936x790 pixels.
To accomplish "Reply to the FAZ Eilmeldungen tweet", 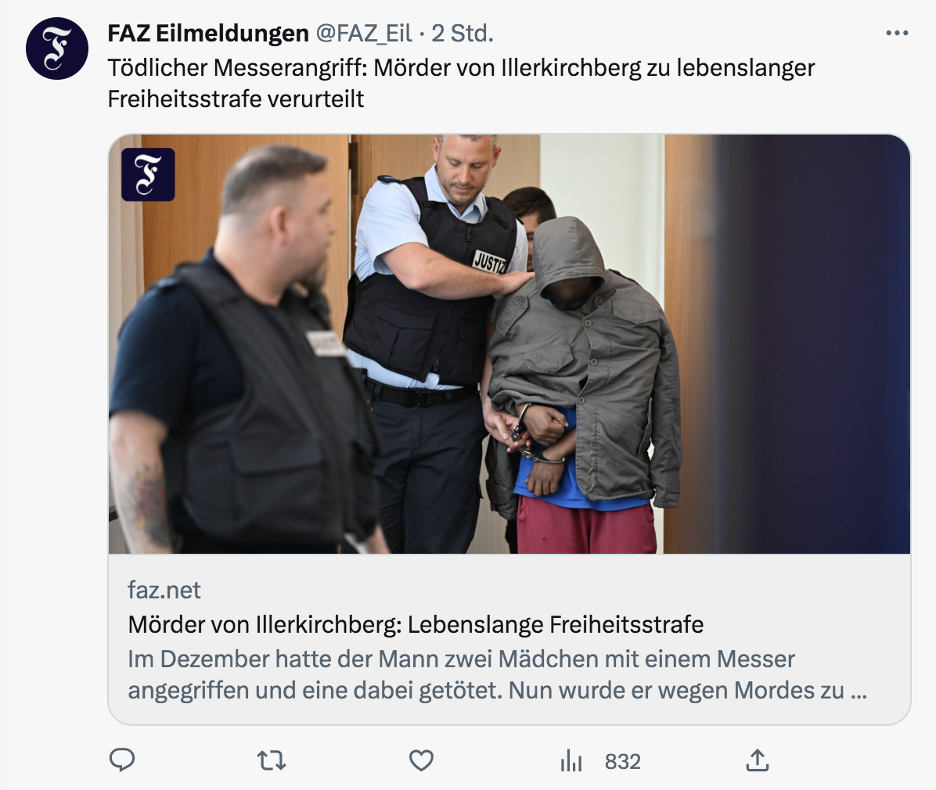I will pyautogui.click(x=122, y=760).
